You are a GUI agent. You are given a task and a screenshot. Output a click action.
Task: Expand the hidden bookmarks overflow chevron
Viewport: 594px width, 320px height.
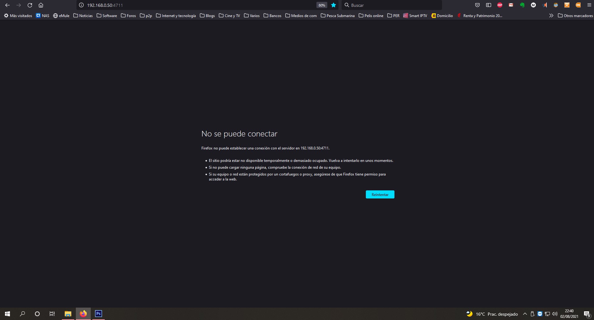click(551, 16)
